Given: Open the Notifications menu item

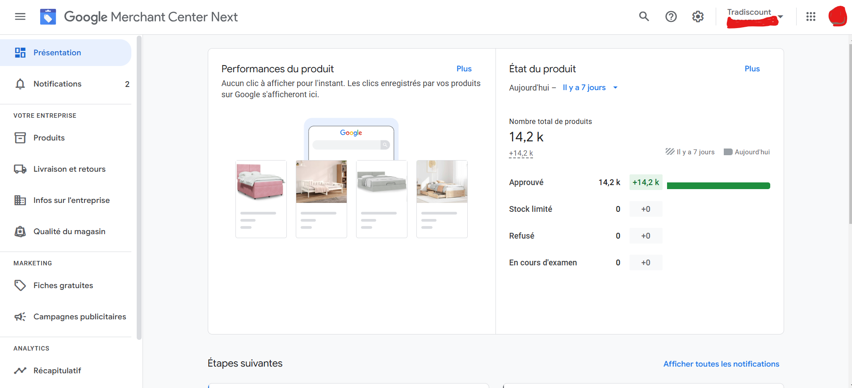Looking at the screenshot, I should [x=66, y=84].
